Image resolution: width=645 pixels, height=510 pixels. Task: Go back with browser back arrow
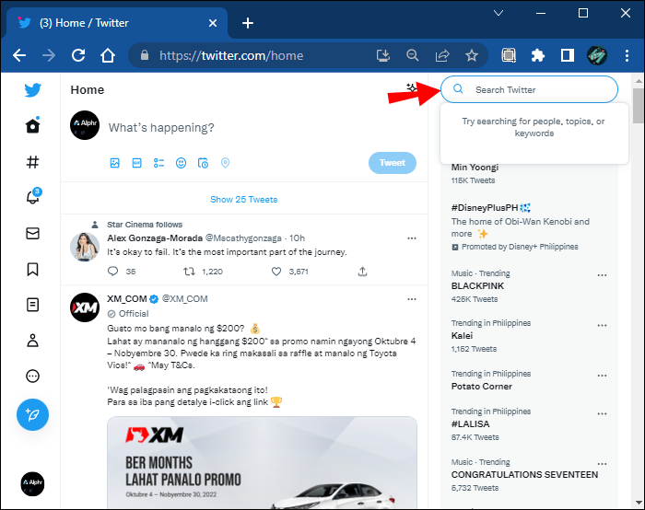point(19,55)
